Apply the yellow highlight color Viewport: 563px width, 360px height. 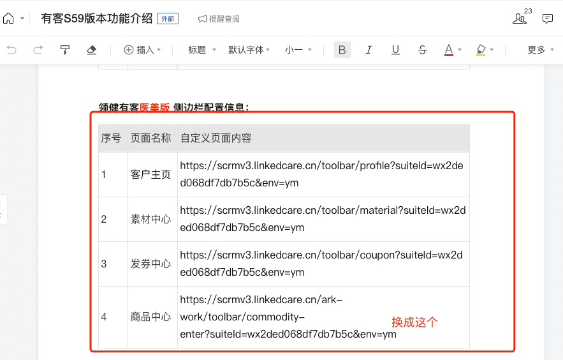pos(481,50)
